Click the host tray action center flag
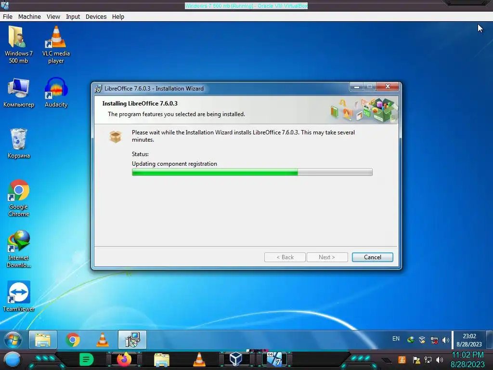 point(416,359)
